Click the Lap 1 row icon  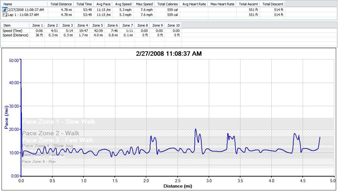[x=4, y=15]
